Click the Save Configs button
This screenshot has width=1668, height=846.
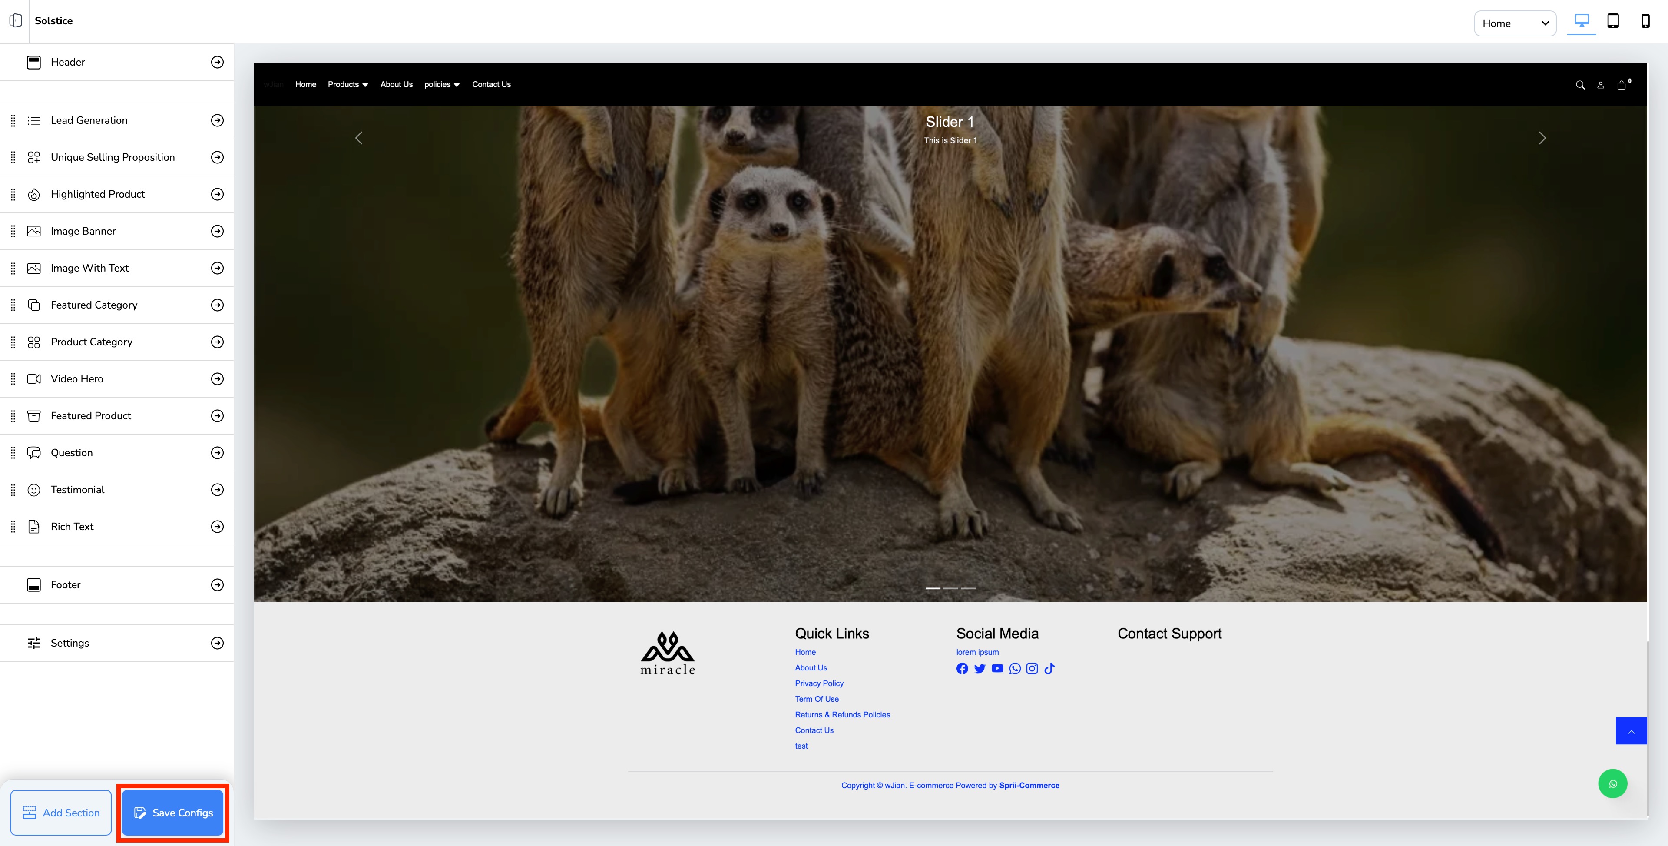click(173, 812)
